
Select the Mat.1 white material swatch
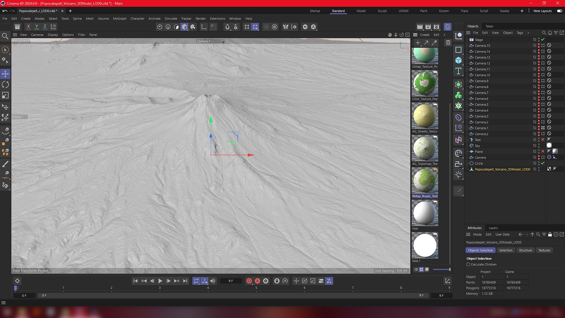[x=425, y=246]
